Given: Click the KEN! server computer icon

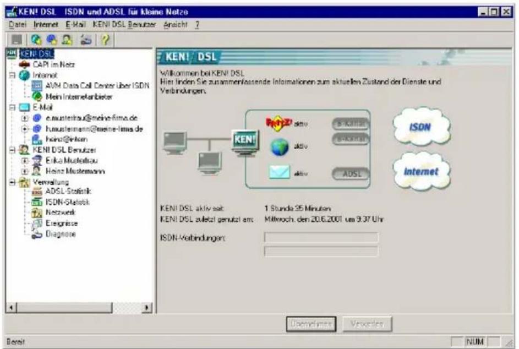Looking at the screenshot, I should tap(245, 143).
